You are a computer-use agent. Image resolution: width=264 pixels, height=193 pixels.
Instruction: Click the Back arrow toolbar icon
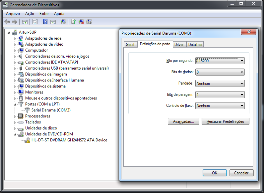coord(7,22)
